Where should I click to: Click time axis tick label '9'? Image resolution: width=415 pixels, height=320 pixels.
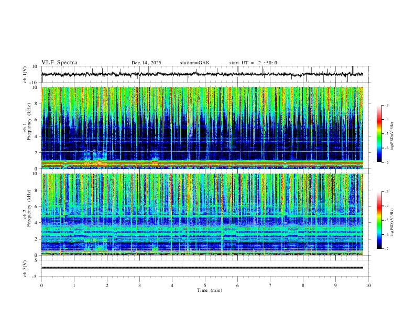[335, 285]
